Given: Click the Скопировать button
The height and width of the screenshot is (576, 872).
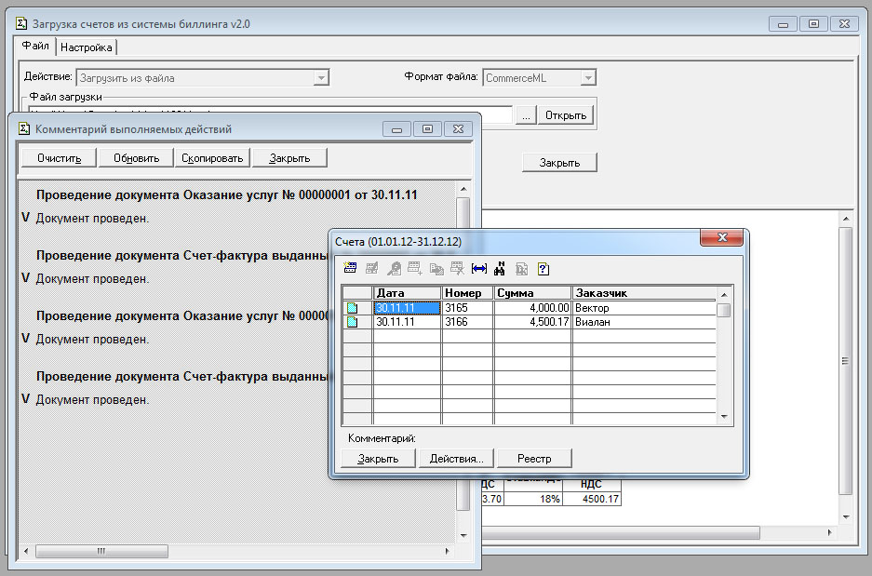Looking at the screenshot, I should (x=212, y=158).
